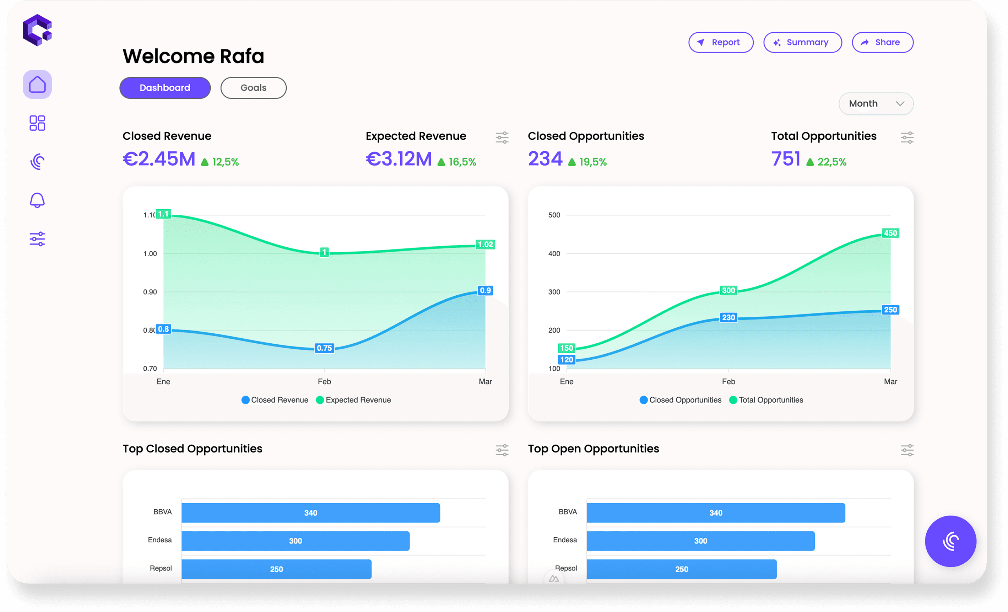Click filter icon beside Expected Revenue

point(502,138)
